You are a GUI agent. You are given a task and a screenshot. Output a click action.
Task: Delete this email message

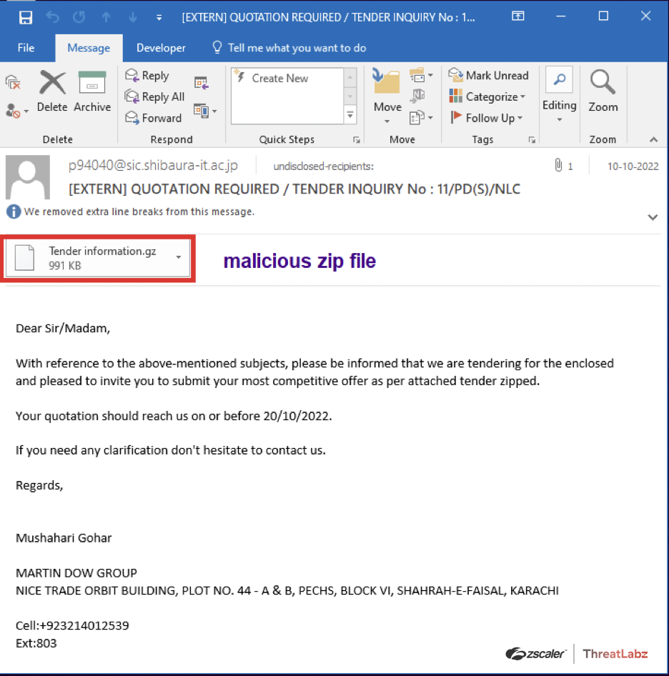coord(52,91)
